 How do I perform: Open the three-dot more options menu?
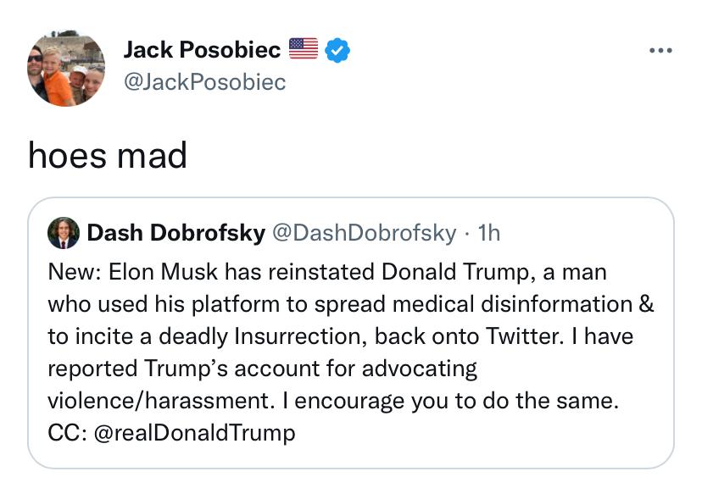660,51
